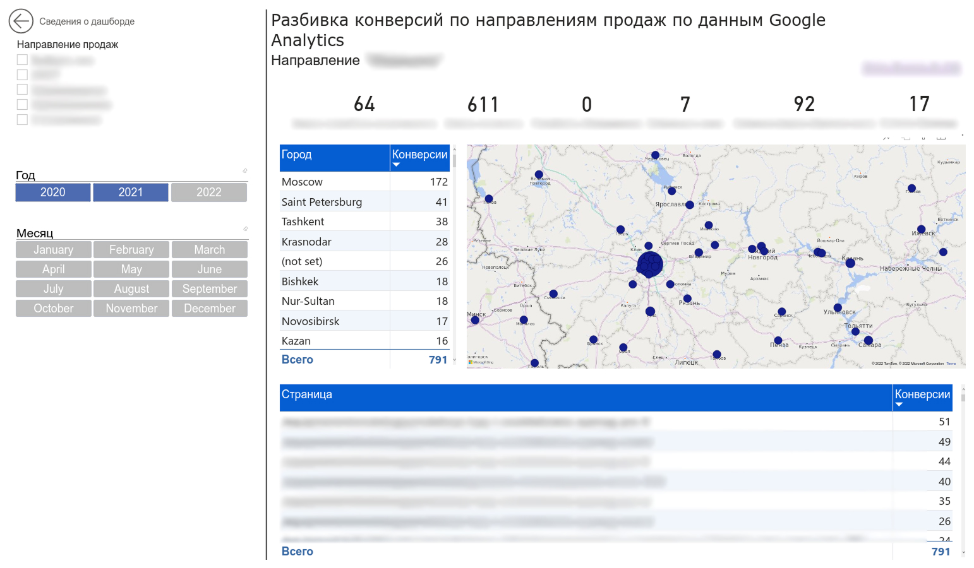Viewport: 974px width, 568px height.
Task: Click the Microsoft Bing logo on the map
Action: pyautogui.click(x=481, y=362)
